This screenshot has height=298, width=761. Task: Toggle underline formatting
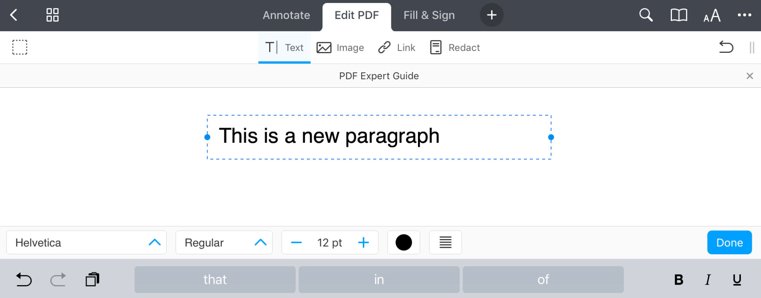click(x=737, y=280)
